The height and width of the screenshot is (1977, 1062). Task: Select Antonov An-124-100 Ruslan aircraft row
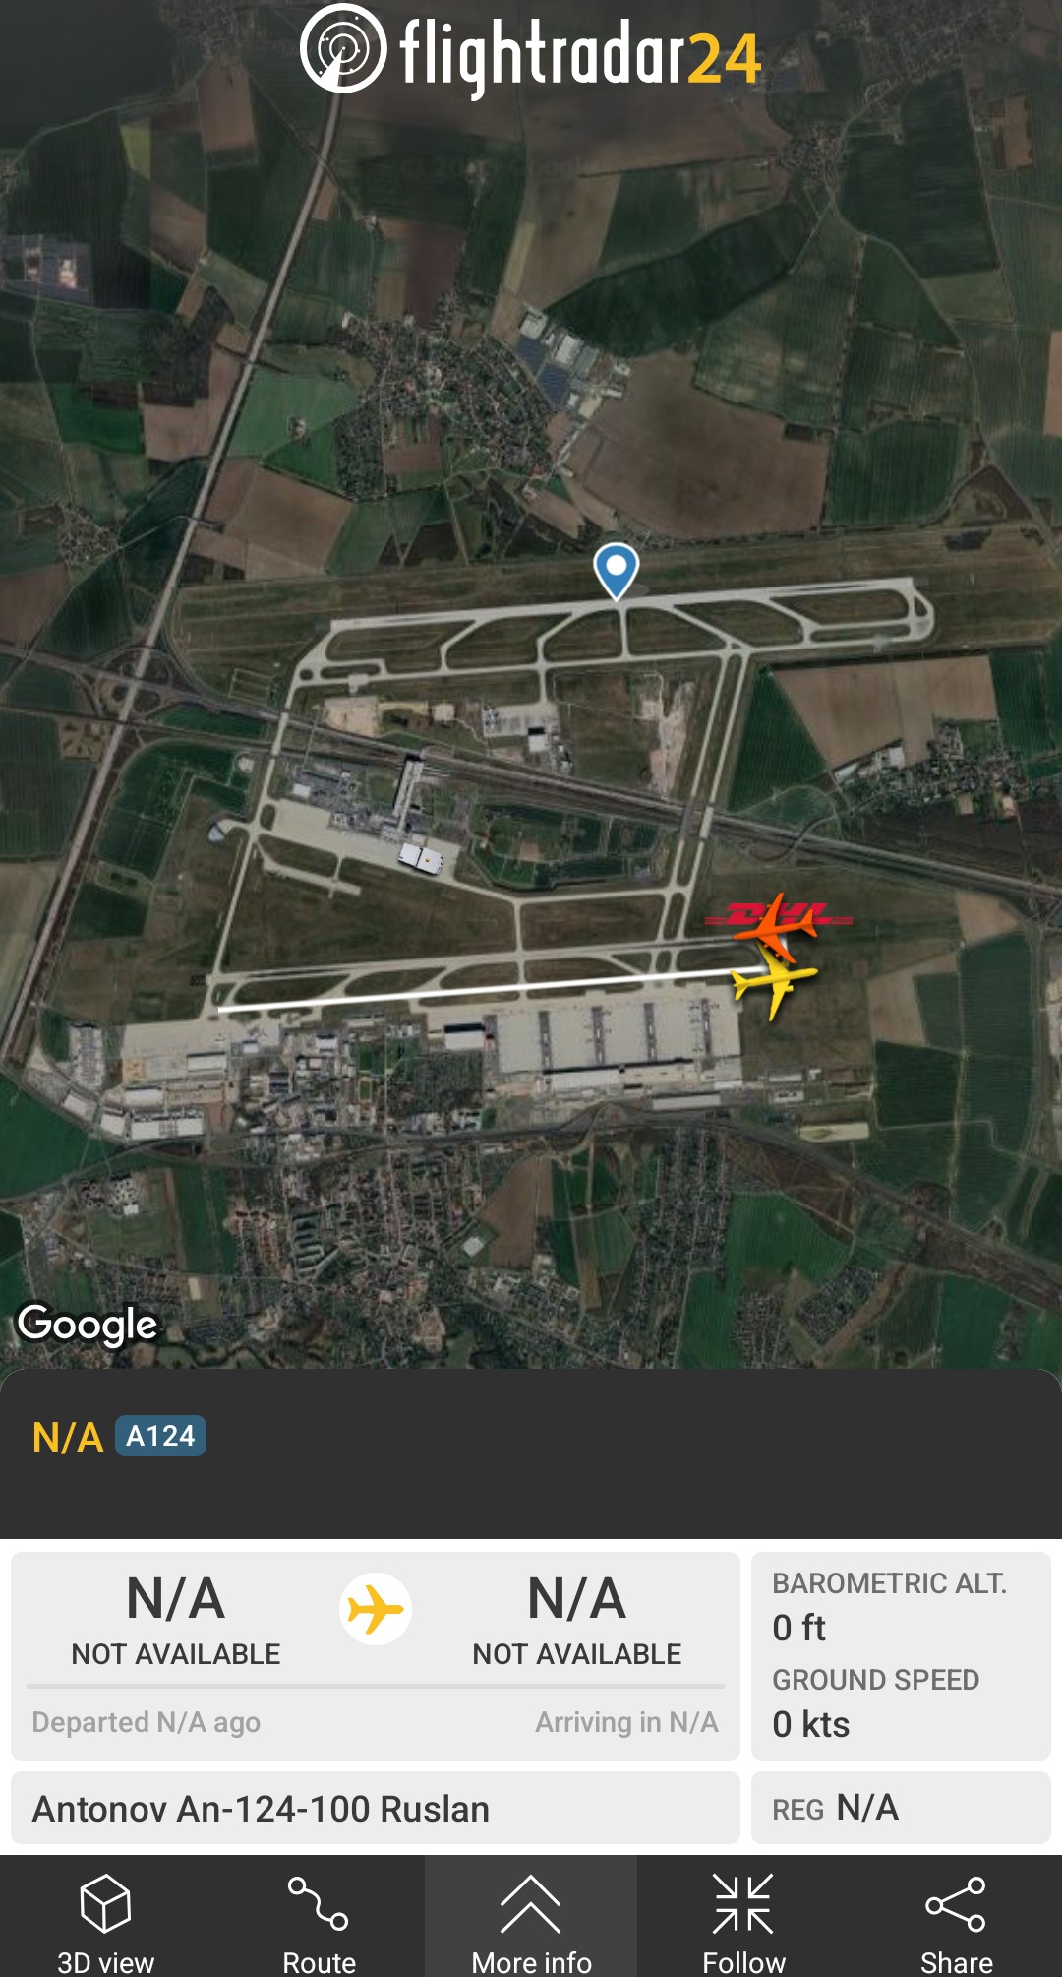point(376,1808)
